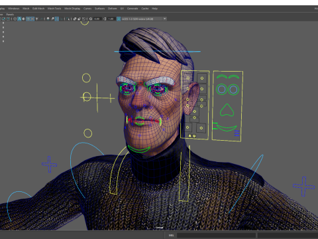This screenshot has height=239, width=318.
Task: Click the 'A' icon in slider panel
Action: [189, 135]
